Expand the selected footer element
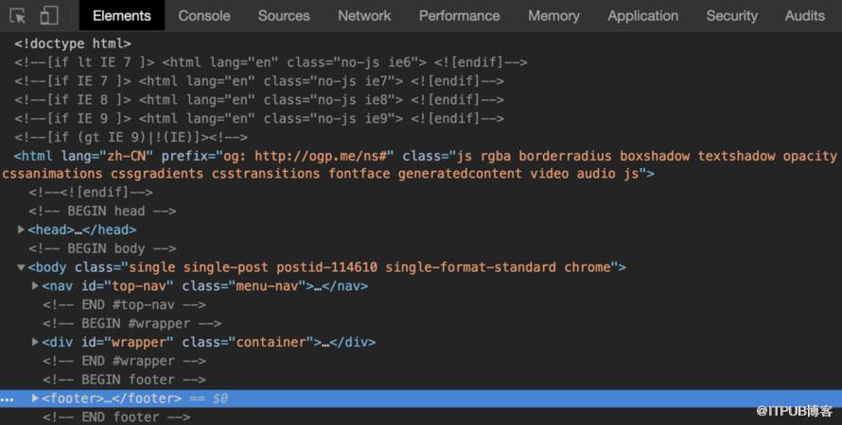 coord(35,399)
